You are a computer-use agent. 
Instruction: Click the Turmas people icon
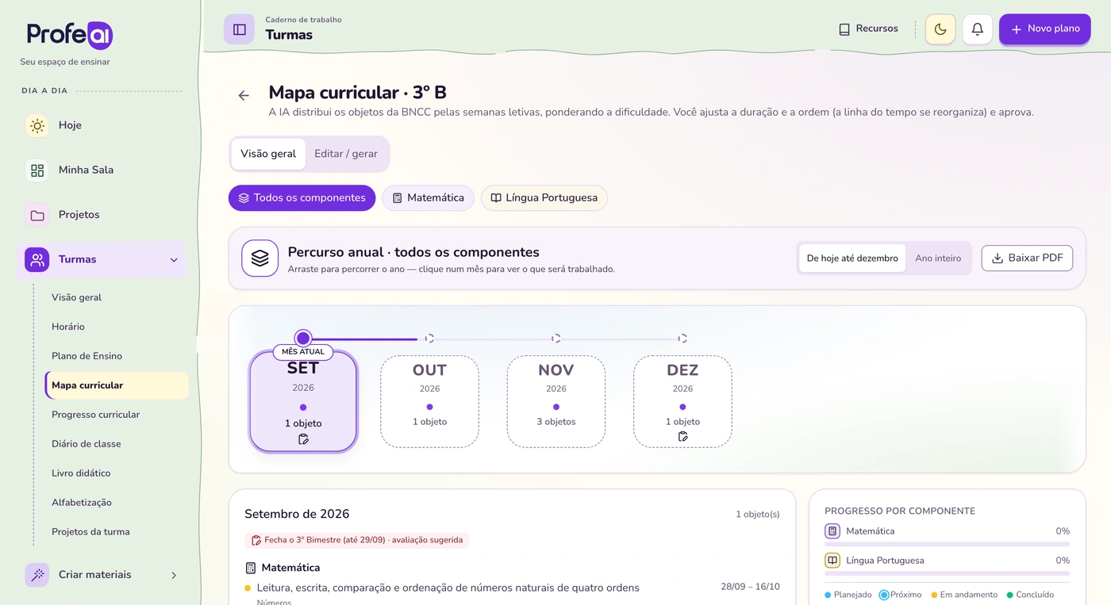[x=37, y=259]
